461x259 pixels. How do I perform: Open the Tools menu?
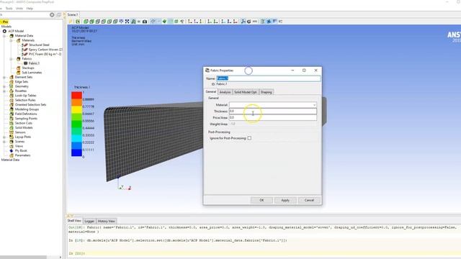point(9,9)
